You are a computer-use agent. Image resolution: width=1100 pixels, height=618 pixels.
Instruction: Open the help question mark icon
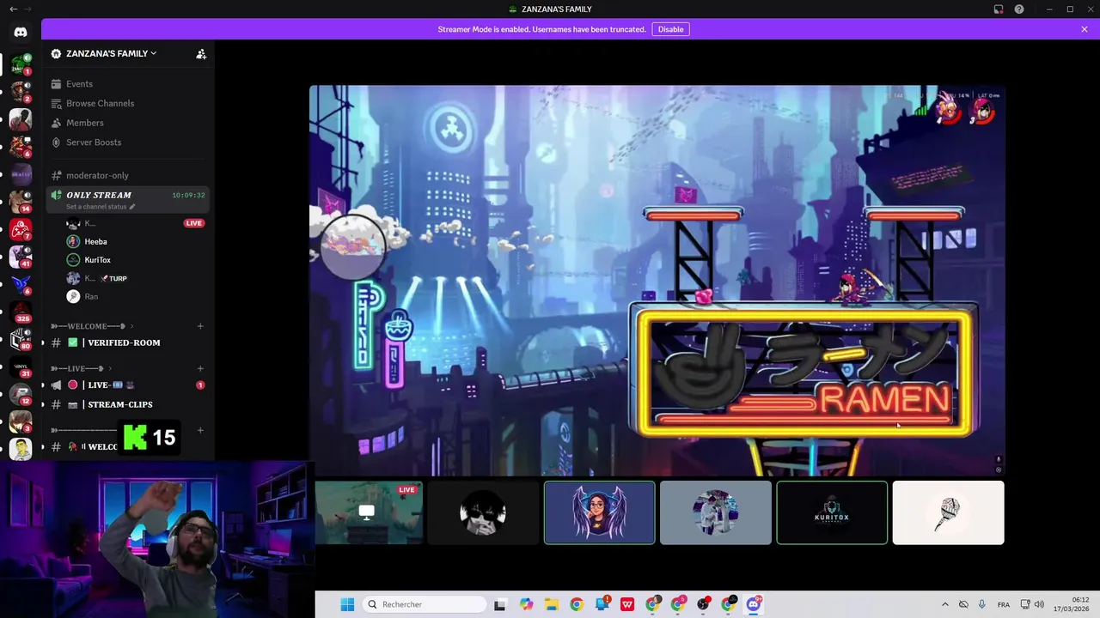(x=1019, y=9)
